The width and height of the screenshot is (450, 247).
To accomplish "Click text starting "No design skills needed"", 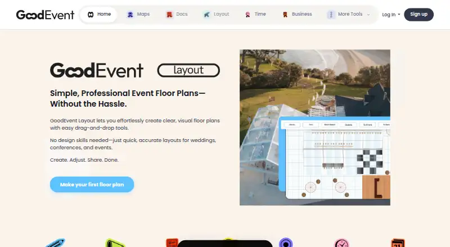I will click(133, 144).
